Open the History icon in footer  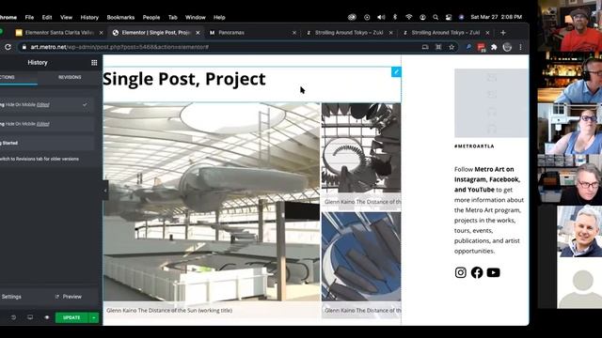click(13, 317)
